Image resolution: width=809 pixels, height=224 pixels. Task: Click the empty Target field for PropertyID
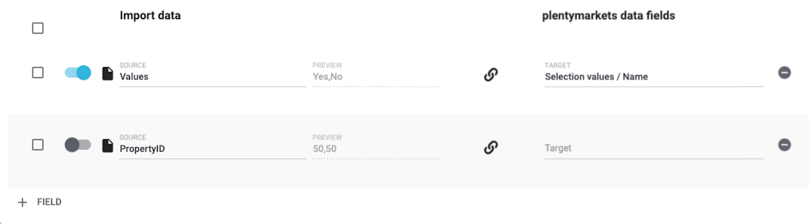click(653, 148)
